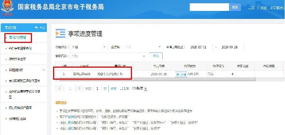Click the table's horizontal scrollbar
This screenshot has height=135, width=285.
[157, 79]
